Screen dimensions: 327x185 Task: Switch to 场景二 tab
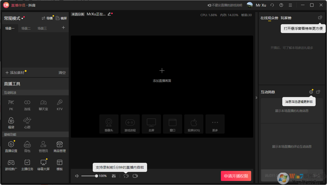click(x=26, y=28)
